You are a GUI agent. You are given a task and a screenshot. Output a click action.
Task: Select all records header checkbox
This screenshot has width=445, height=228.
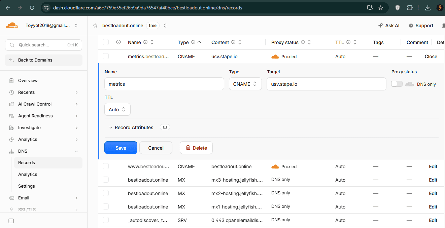106,42
